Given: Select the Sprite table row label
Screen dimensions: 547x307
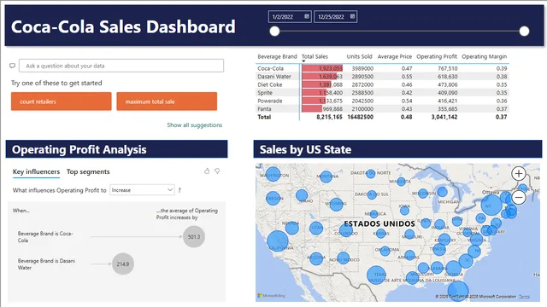Looking at the screenshot, I should pos(265,93).
